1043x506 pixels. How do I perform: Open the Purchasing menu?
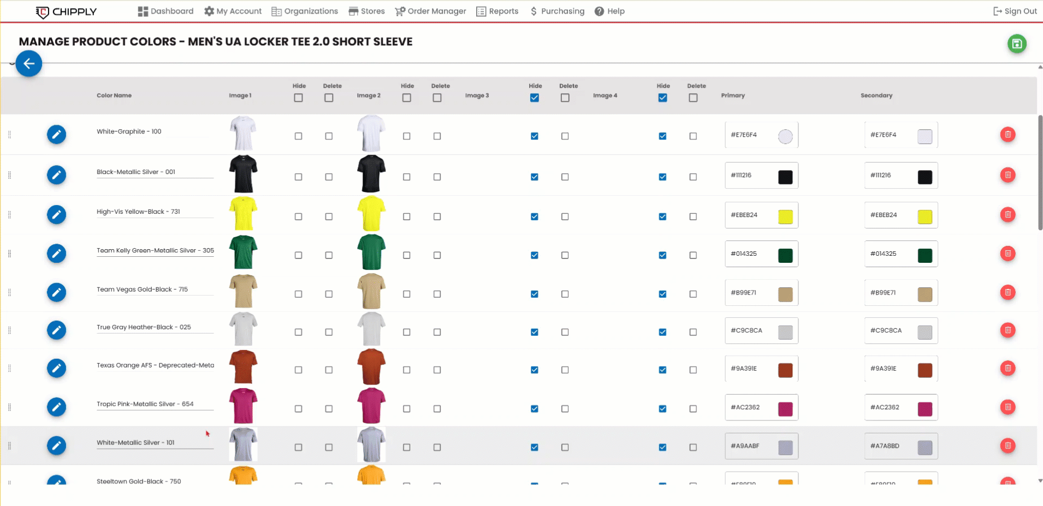[x=557, y=11]
